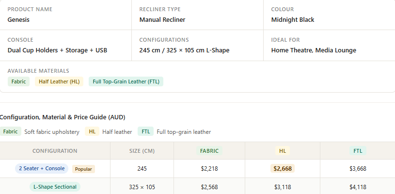Click the FTL legend badge beside Full top-grain leather
Viewport: 395px width, 194px height.
click(x=145, y=131)
